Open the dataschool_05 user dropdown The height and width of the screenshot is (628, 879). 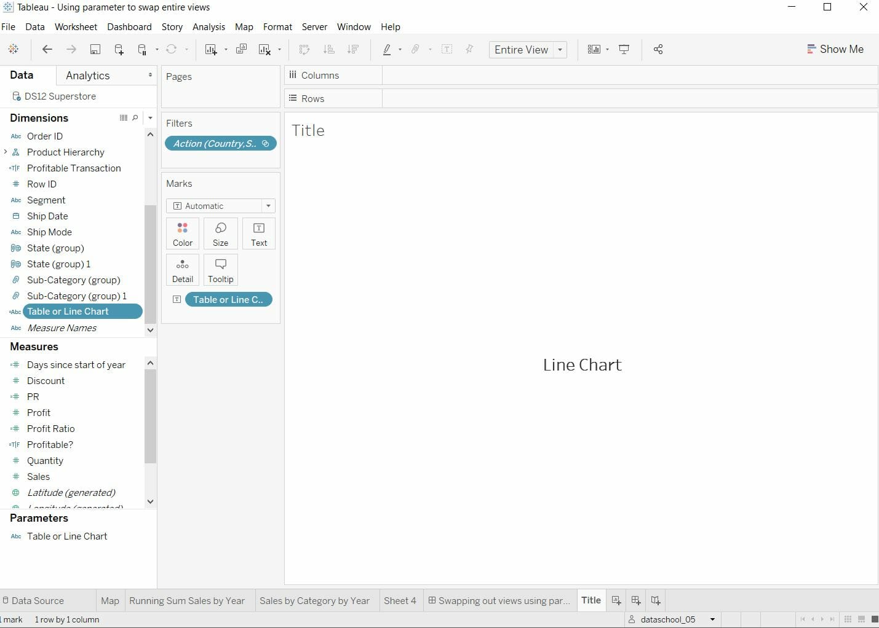tap(712, 619)
